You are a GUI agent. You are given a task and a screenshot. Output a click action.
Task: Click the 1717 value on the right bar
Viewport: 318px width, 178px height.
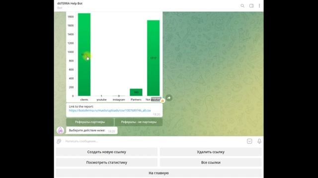[x=154, y=58]
